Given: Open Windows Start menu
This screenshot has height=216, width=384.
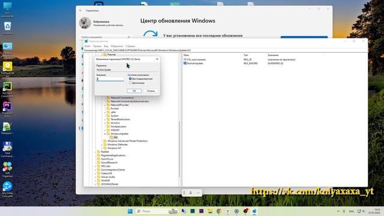Looking at the screenshot, I should [130, 211].
